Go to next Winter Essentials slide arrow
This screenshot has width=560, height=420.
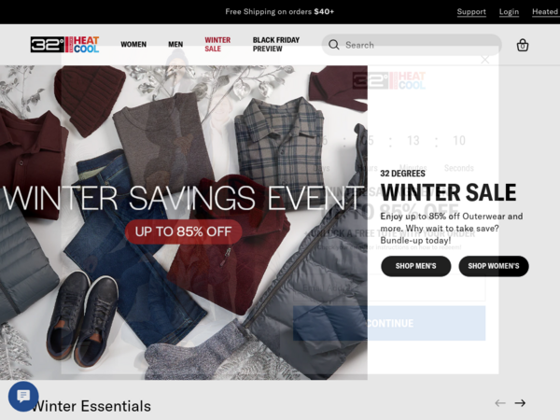[520, 403]
